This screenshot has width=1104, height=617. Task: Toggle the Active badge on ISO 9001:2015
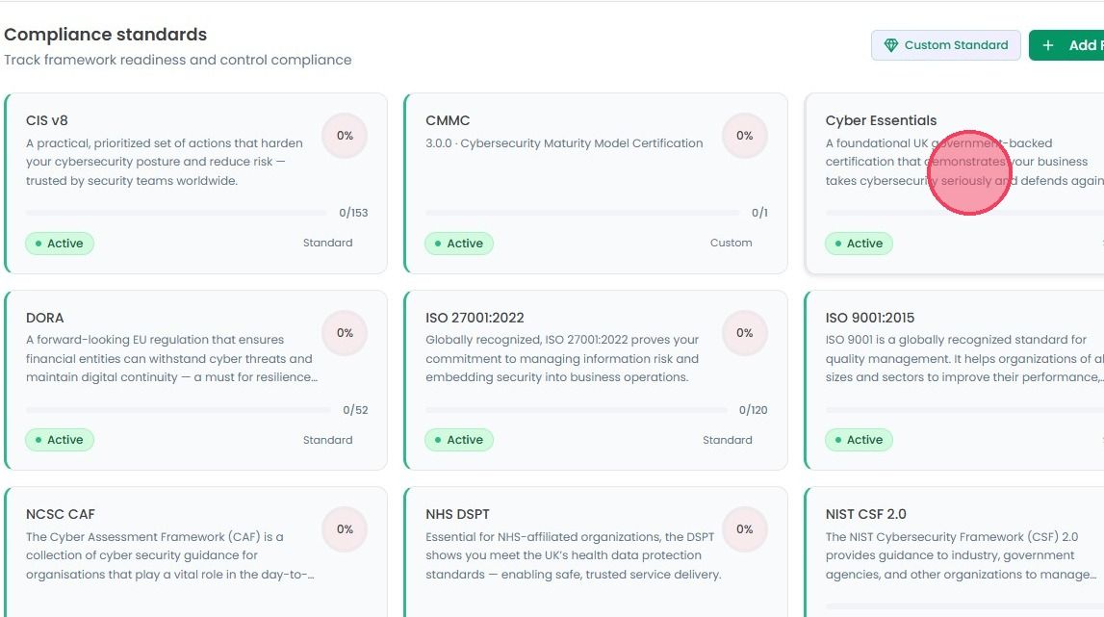[x=859, y=440]
